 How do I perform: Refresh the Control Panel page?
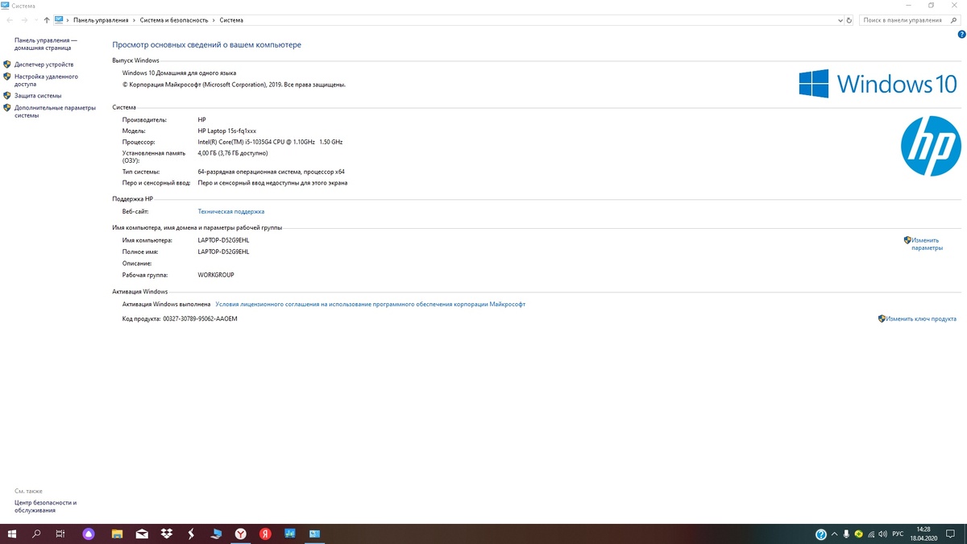pos(849,19)
